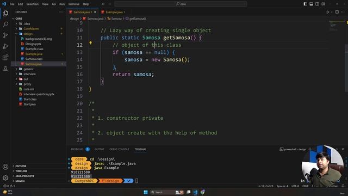Open the Source Control view

(5, 35)
